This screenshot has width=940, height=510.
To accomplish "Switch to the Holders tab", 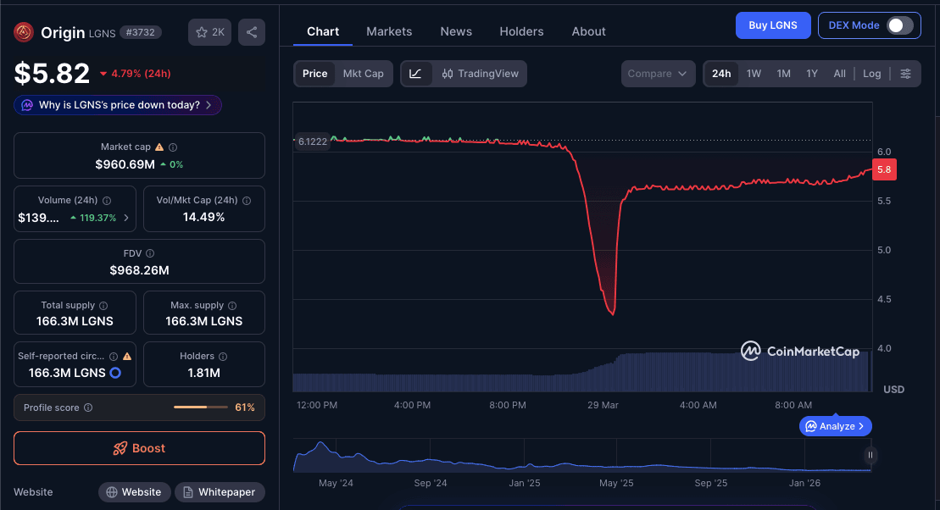I will 521,31.
